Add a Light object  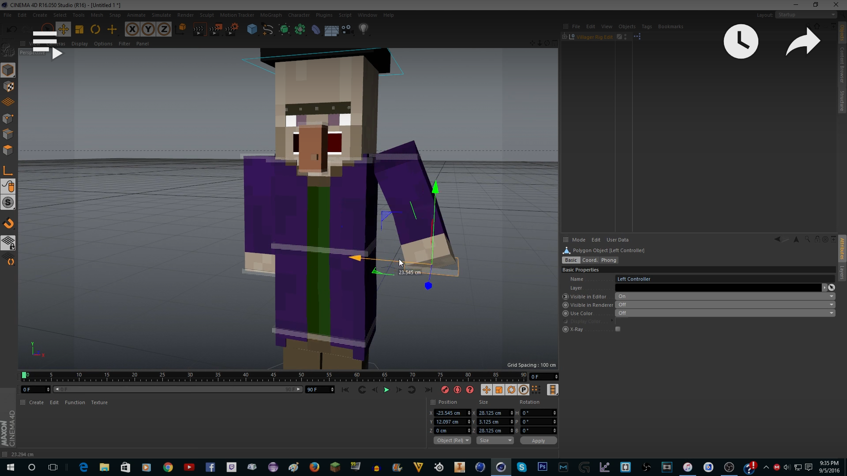(x=364, y=30)
